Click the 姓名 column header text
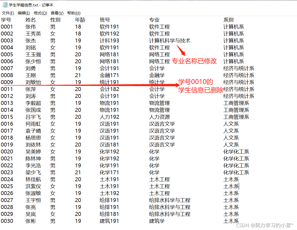This screenshot has width=297, height=230. (31, 20)
